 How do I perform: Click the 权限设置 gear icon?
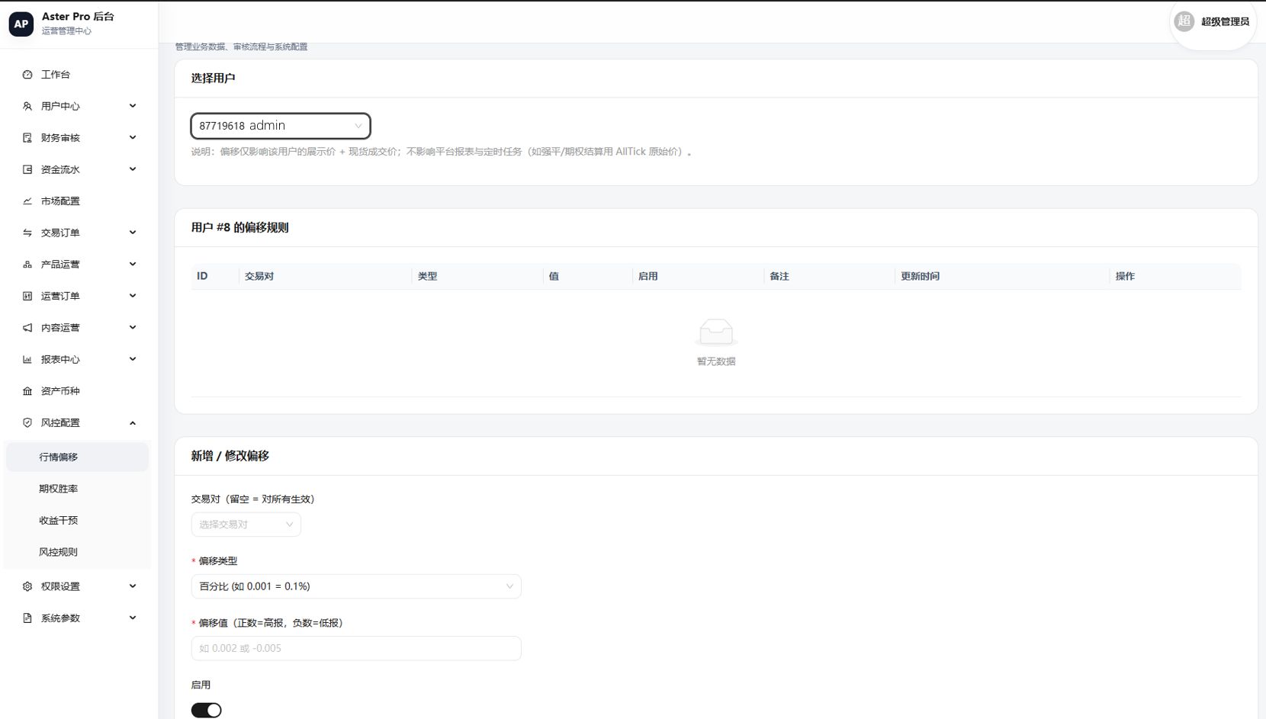(x=27, y=586)
